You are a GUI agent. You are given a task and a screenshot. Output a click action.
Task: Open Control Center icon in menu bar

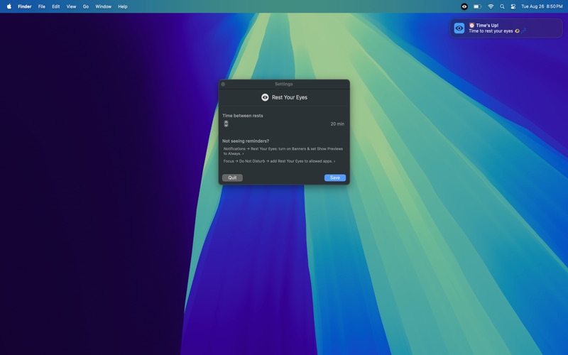tap(513, 6)
